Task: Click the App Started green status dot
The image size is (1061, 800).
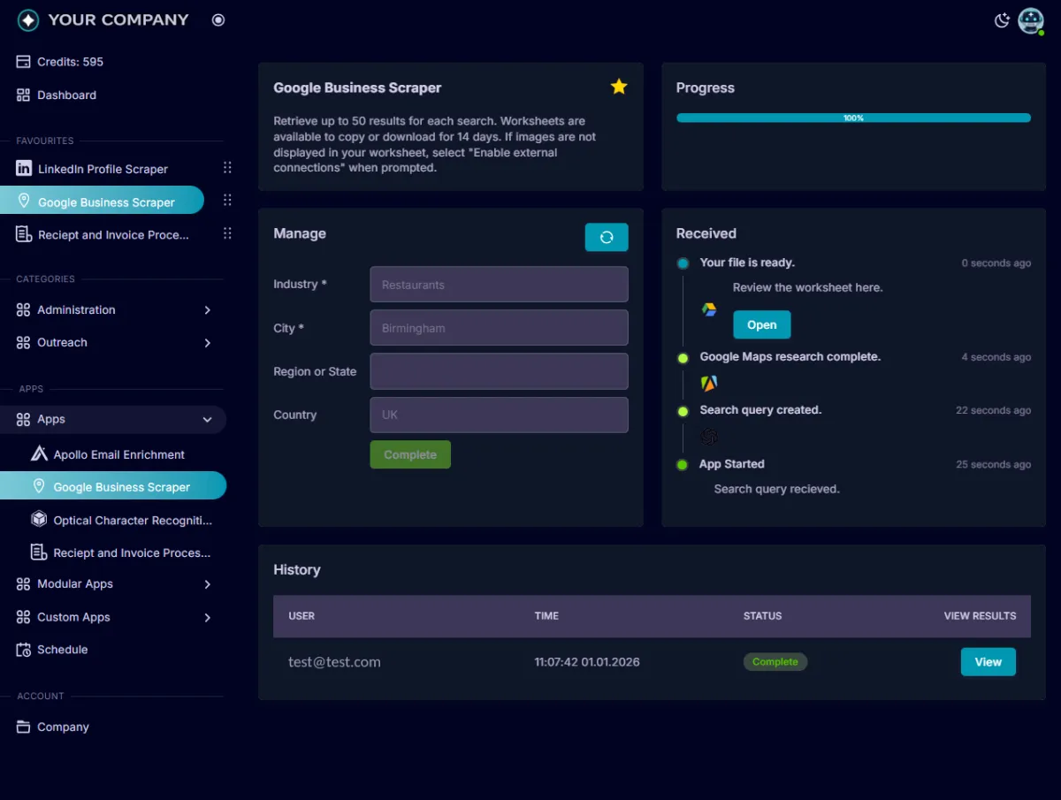Action: [x=682, y=464]
